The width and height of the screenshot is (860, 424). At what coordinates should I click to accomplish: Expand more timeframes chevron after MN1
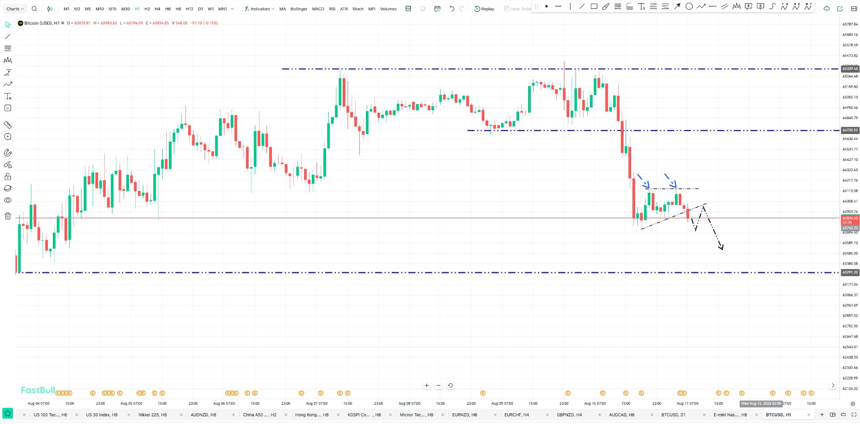pyautogui.click(x=232, y=9)
